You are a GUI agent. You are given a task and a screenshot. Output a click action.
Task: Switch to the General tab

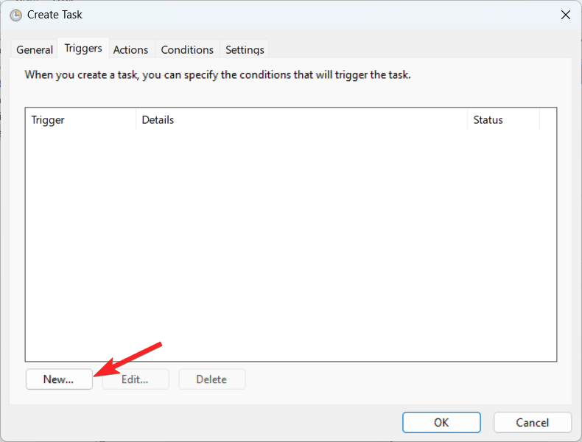point(35,49)
